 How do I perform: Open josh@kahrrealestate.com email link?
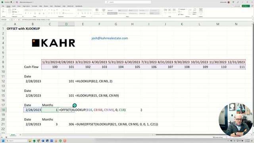110,38
